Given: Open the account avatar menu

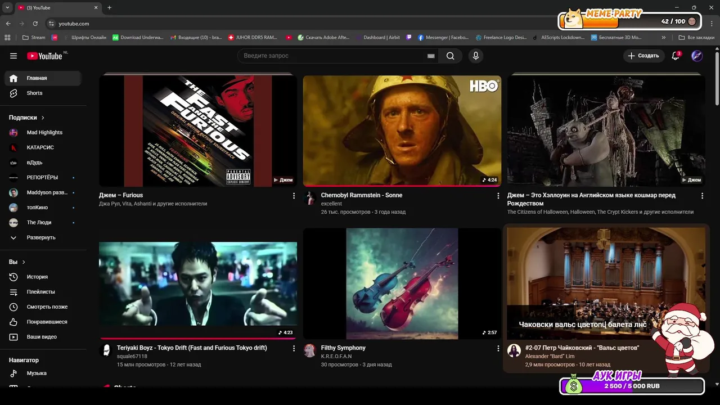Looking at the screenshot, I should click(x=697, y=56).
